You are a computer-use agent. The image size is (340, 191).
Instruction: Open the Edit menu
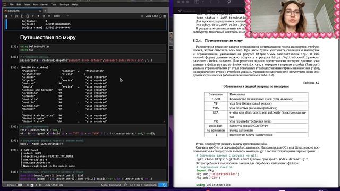tap(19, 5)
